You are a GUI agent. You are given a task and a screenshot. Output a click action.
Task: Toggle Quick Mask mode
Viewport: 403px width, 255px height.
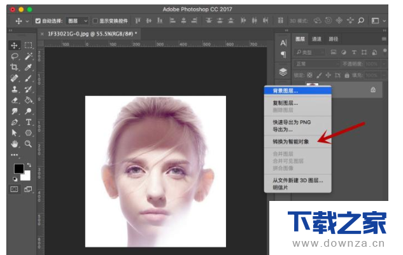pos(14,190)
